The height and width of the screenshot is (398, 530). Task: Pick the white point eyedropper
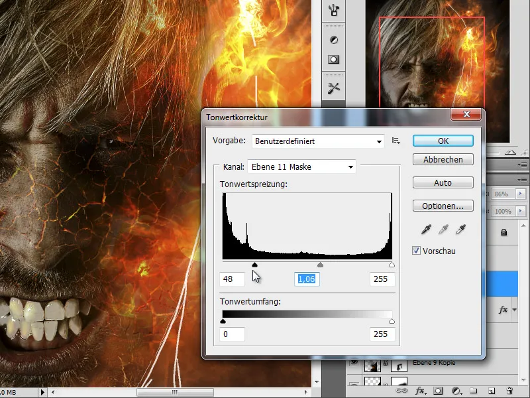coord(460,230)
